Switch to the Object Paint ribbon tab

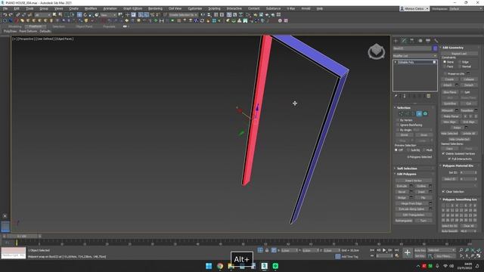[x=84, y=27]
